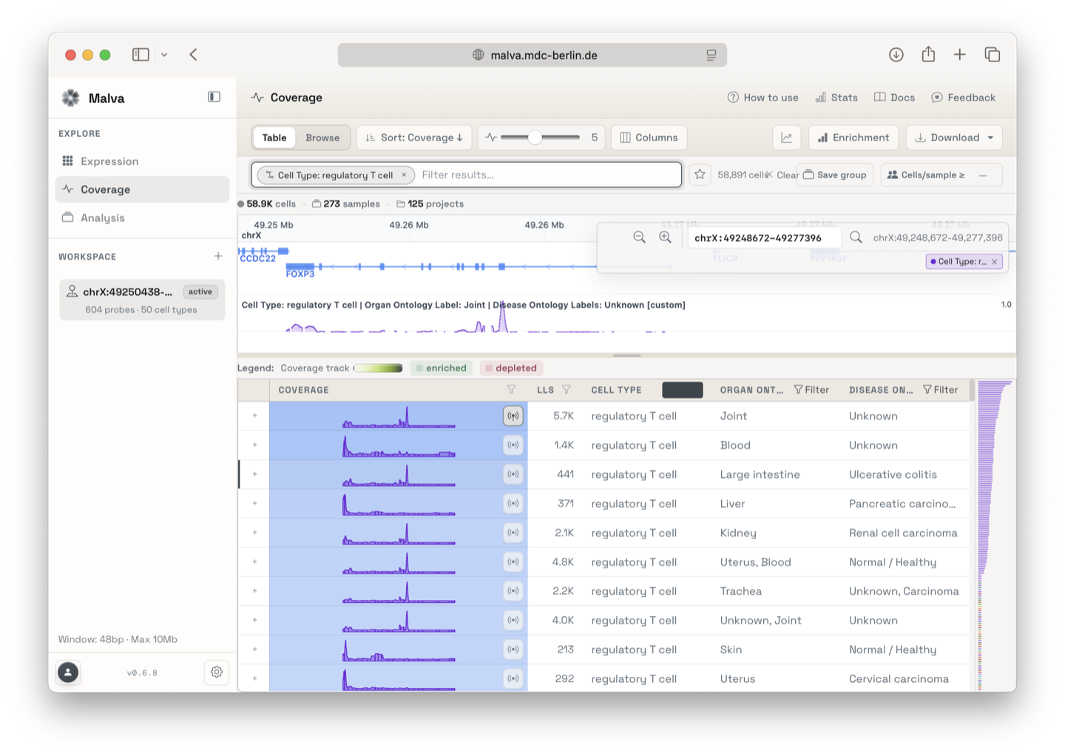Open Analysis in the sidebar

[x=142, y=217]
